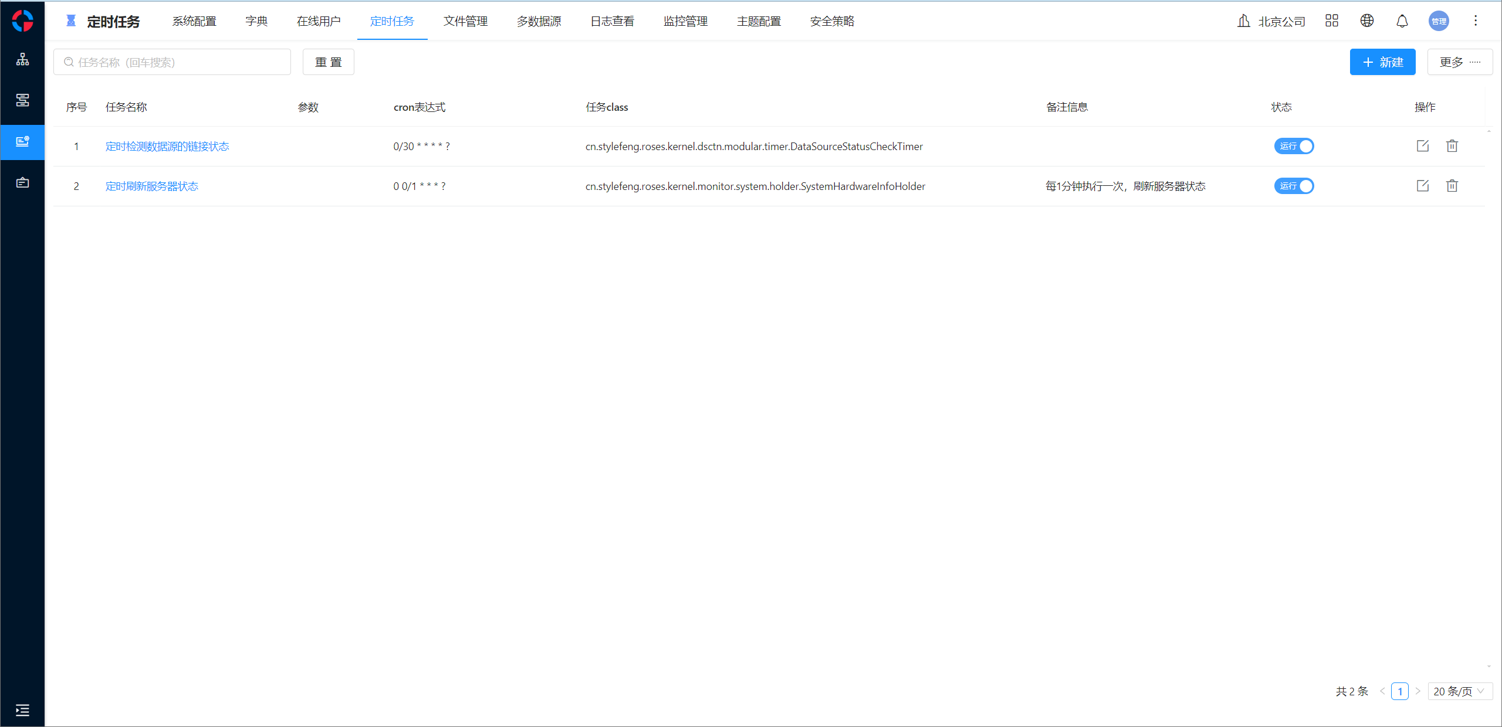Open the app grid icon in header
The height and width of the screenshot is (727, 1502).
click(1332, 21)
